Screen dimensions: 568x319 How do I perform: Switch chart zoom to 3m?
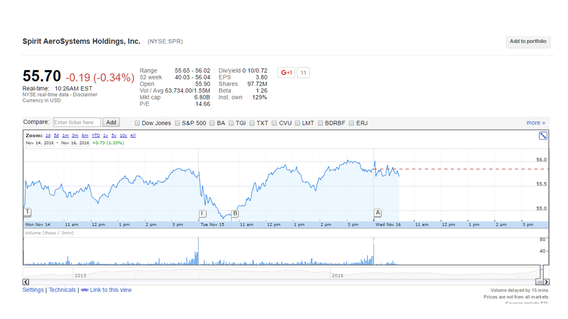tap(75, 136)
